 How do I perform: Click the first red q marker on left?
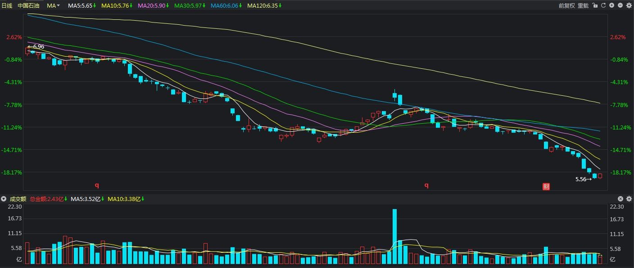point(96,185)
